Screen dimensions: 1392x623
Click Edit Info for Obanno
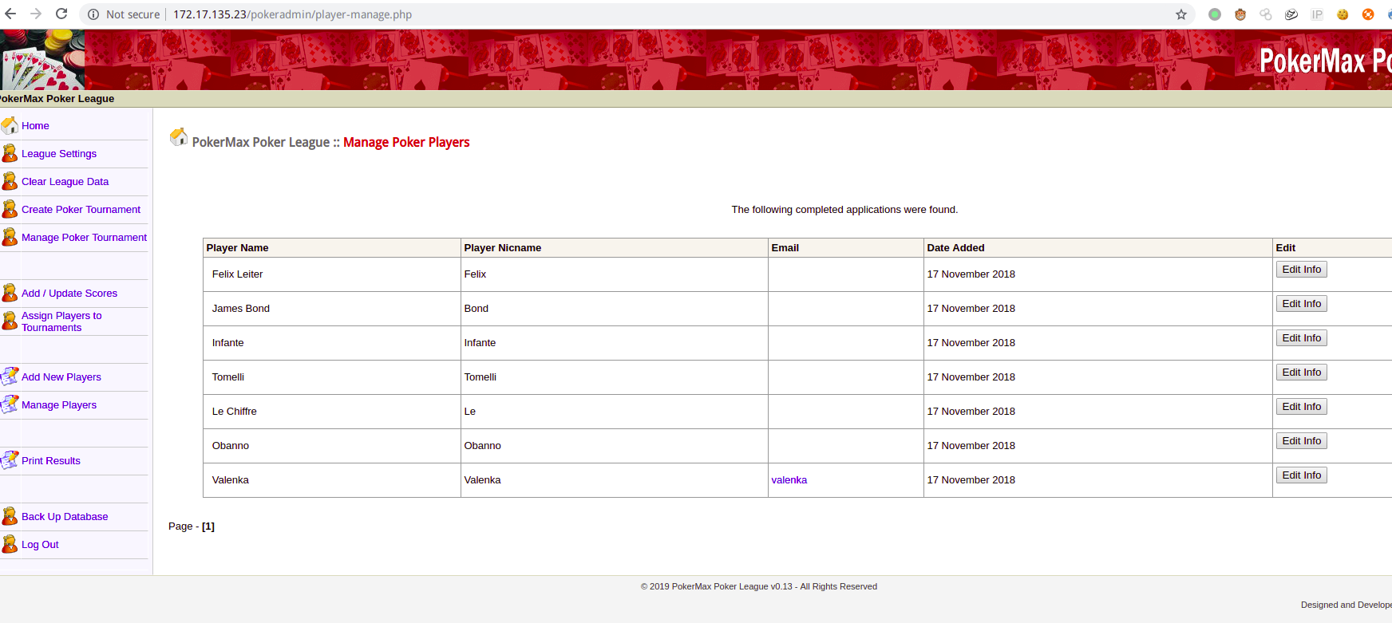click(1301, 441)
